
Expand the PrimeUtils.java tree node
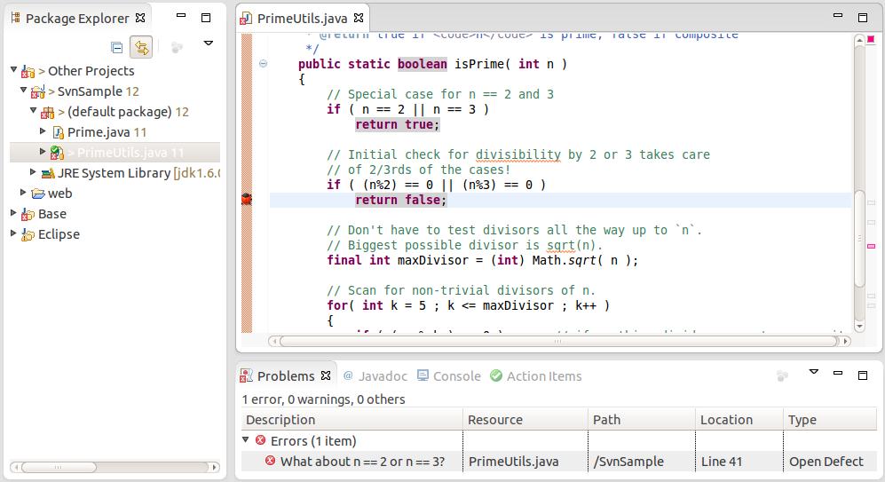[43, 151]
